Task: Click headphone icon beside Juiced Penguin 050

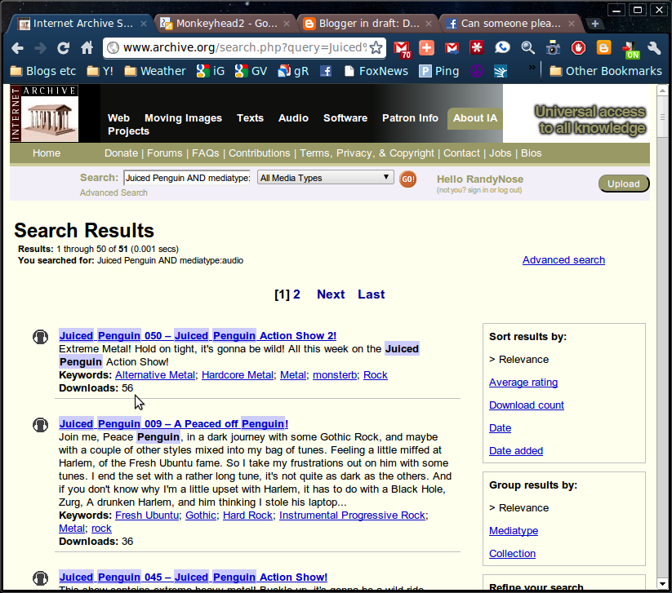Action: 40,337
